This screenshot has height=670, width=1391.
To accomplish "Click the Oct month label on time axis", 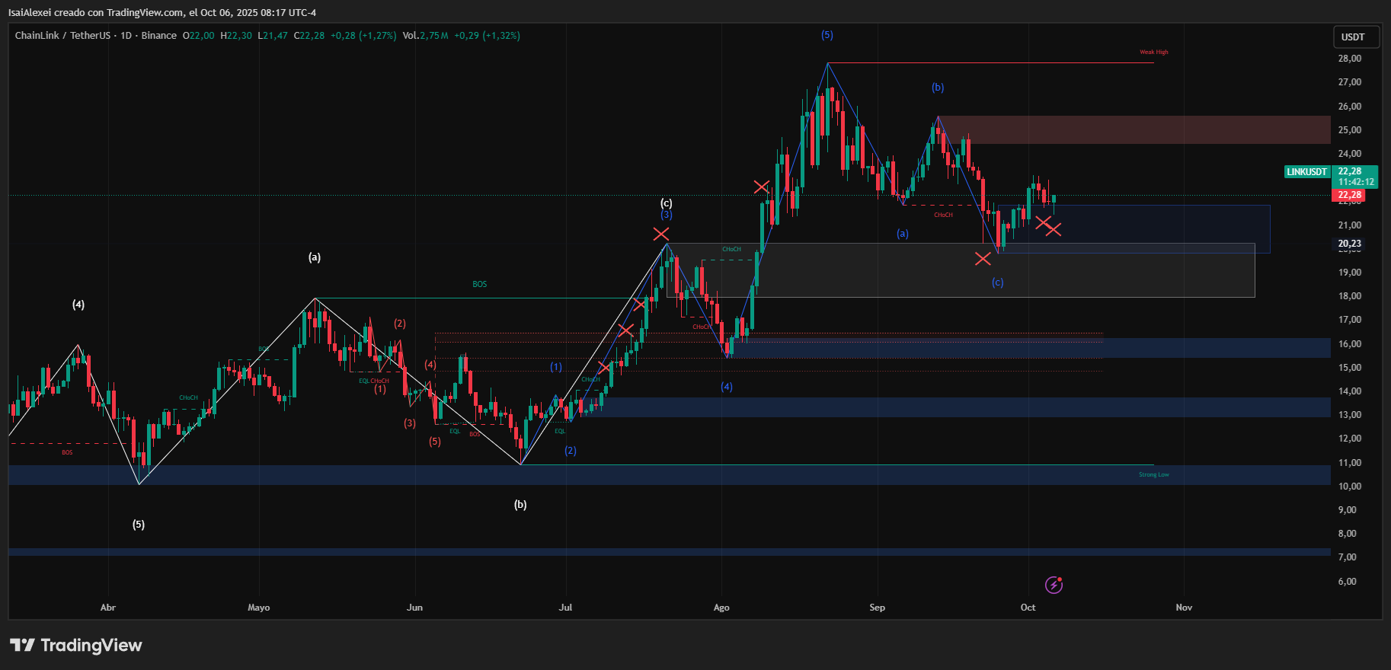I will tap(1028, 608).
